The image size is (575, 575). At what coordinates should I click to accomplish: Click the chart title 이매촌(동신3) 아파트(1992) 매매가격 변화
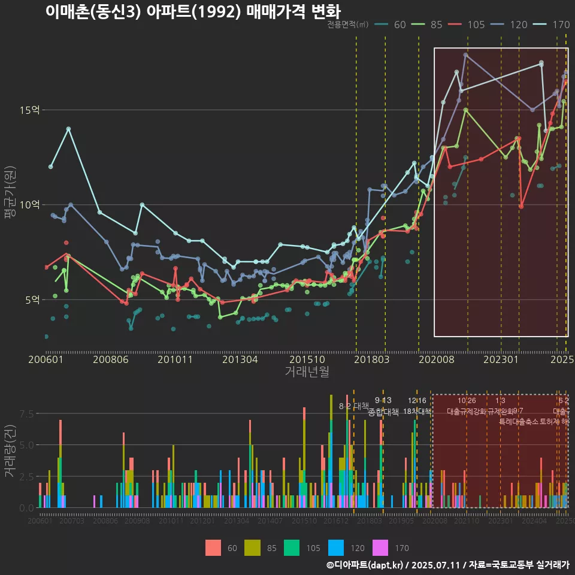pos(193,11)
